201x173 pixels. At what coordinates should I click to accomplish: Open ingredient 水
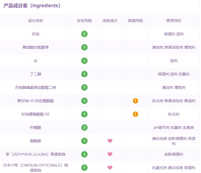click(x=35, y=61)
